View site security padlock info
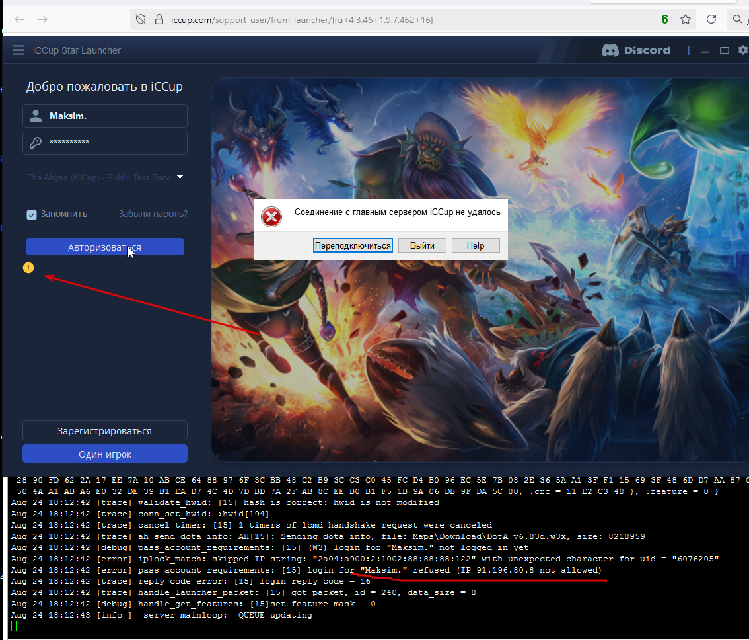This screenshot has width=749, height=640. coord(159,20)
